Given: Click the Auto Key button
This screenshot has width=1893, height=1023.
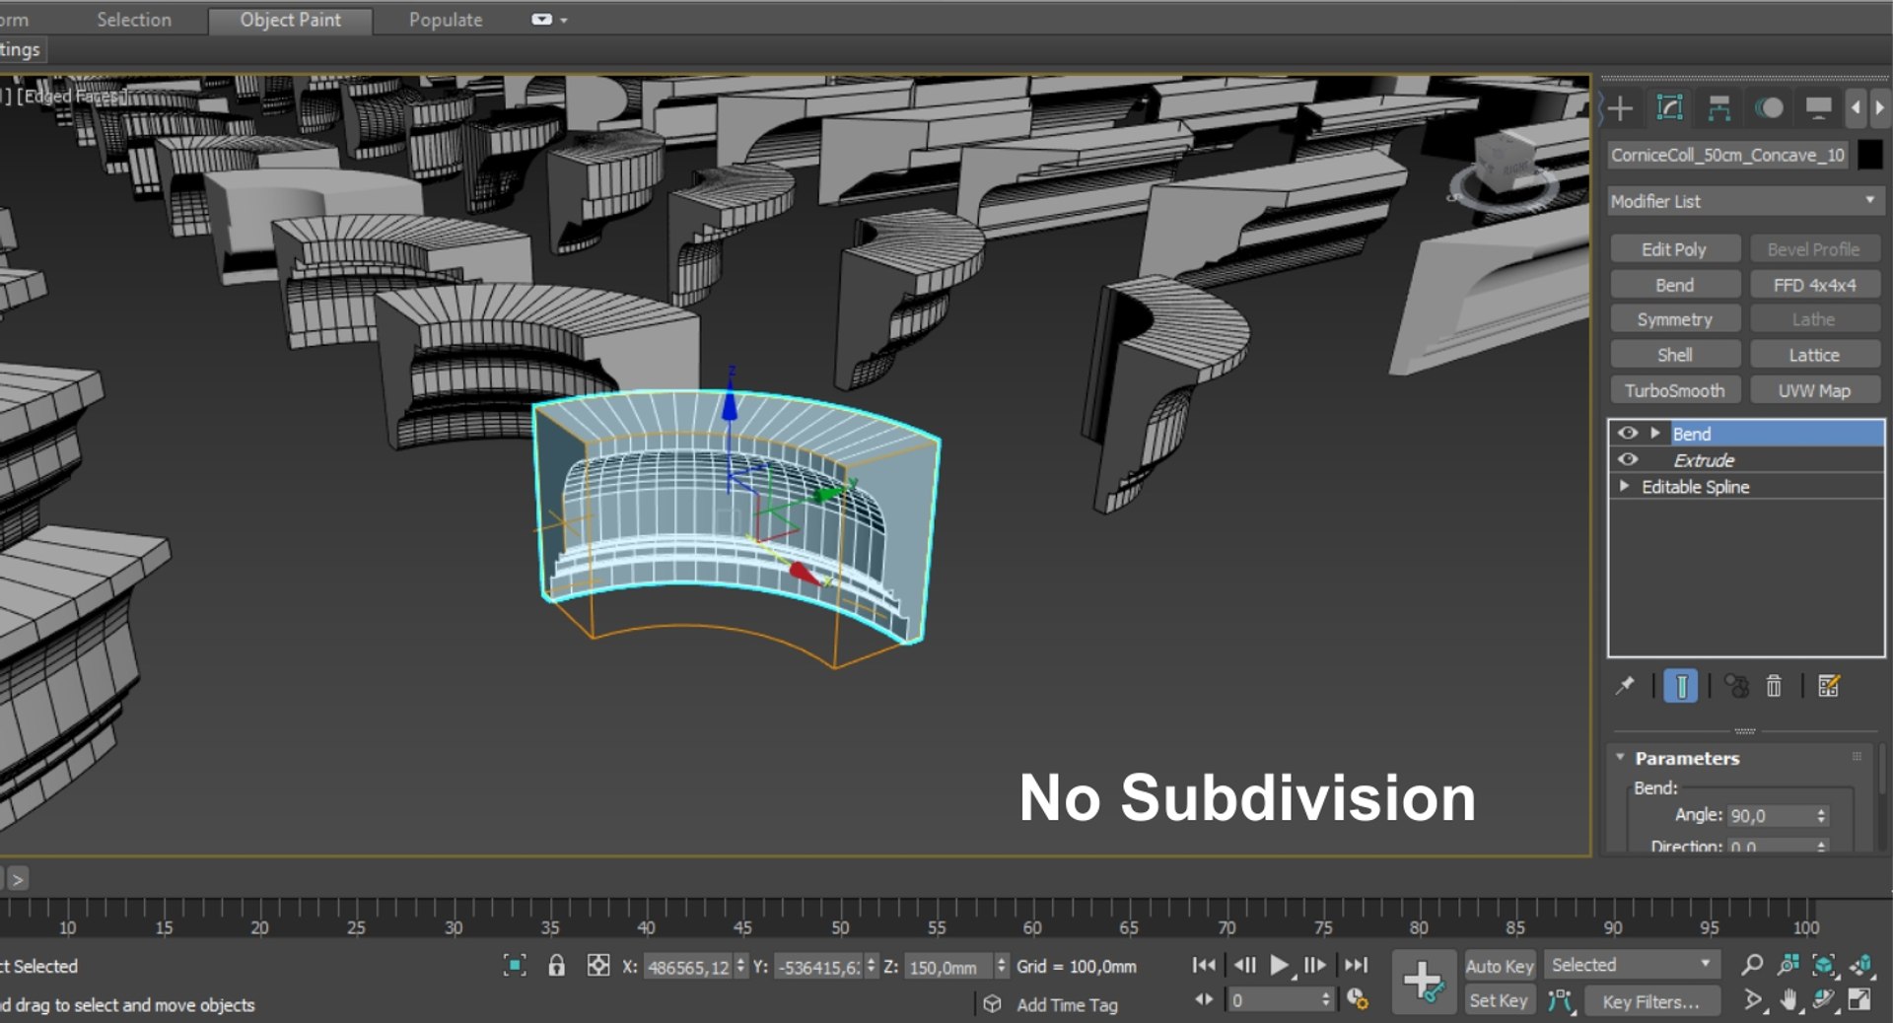Looking at the screenshot, I should pos(1499,966).
